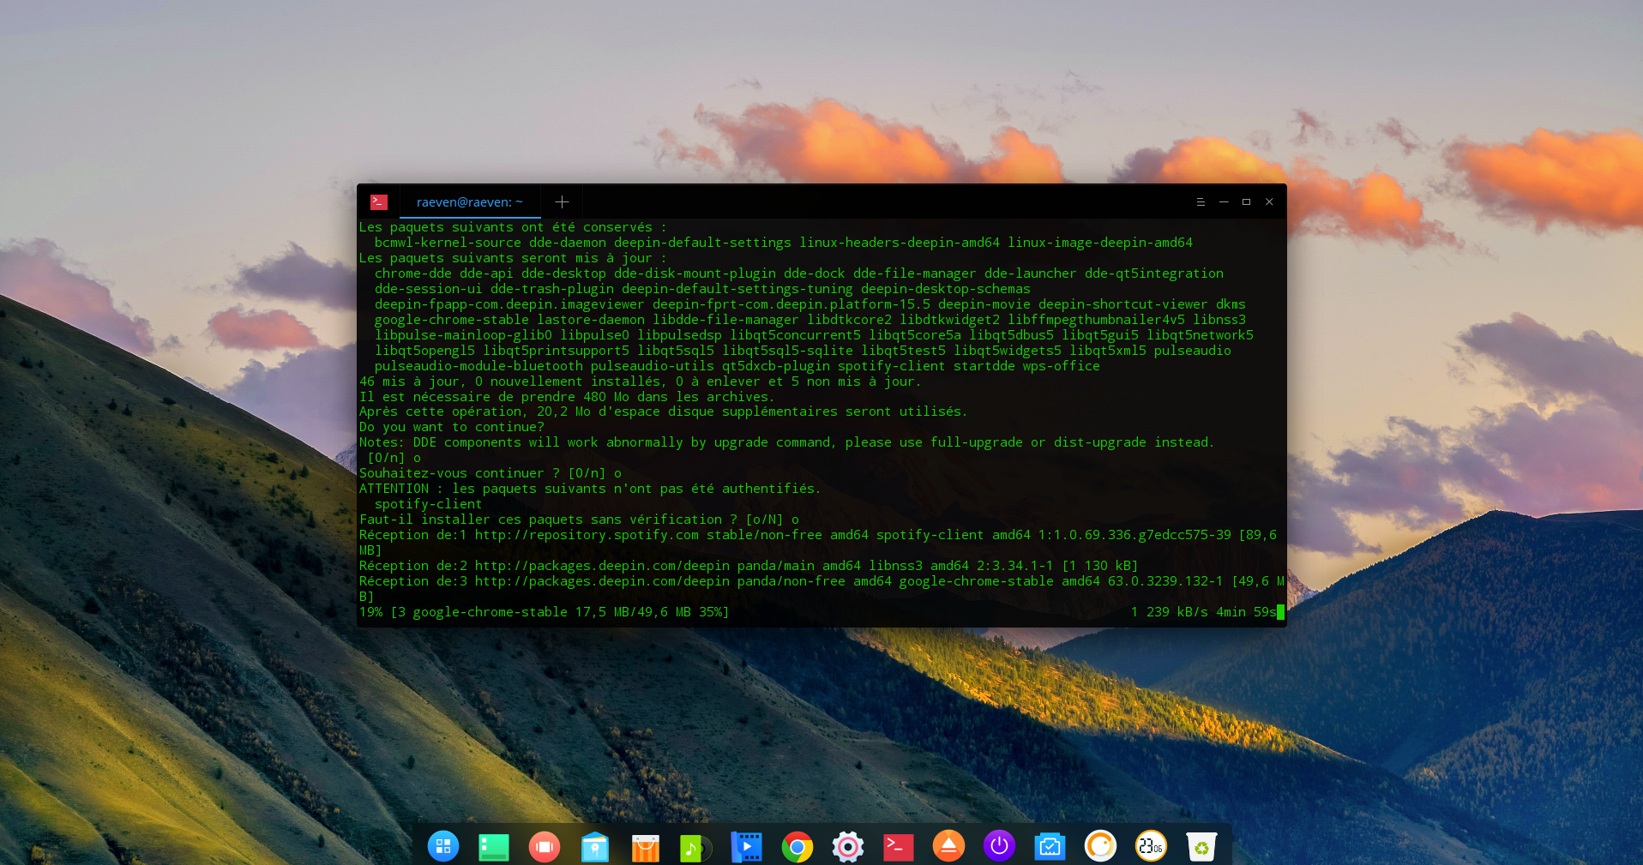This screenshot has width=1643, height=865.
Task: Open Deepin Movie from the dock
Action: [746, 847]
